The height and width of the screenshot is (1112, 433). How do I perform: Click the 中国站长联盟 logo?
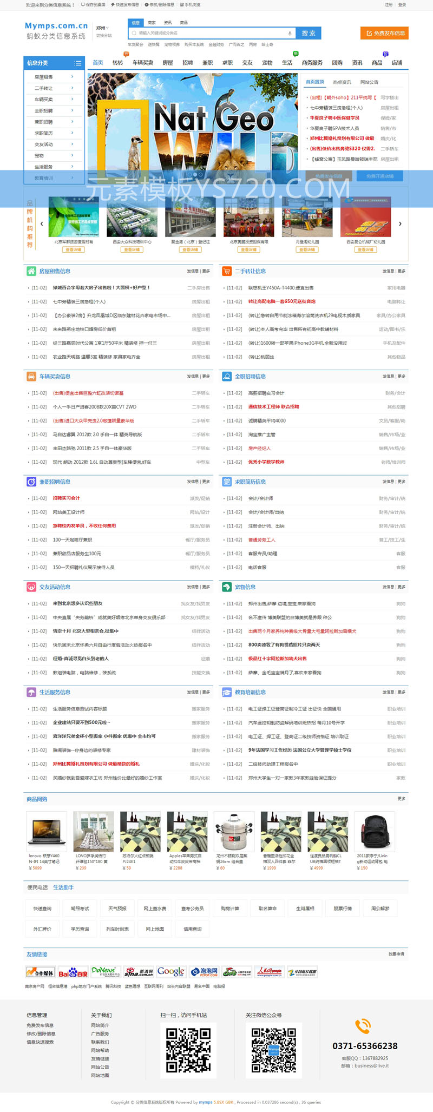pyautogui.click(x=302, y=972)
